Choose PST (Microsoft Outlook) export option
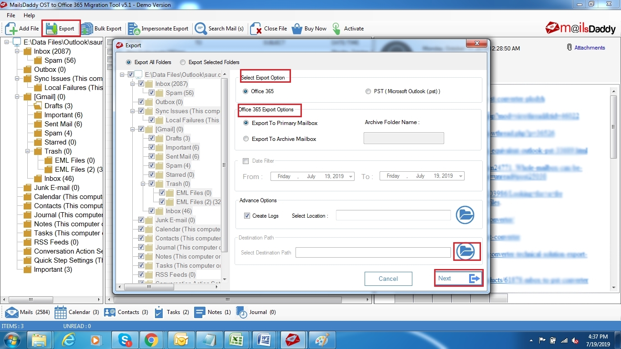621x349 pixels. [368, 91]
